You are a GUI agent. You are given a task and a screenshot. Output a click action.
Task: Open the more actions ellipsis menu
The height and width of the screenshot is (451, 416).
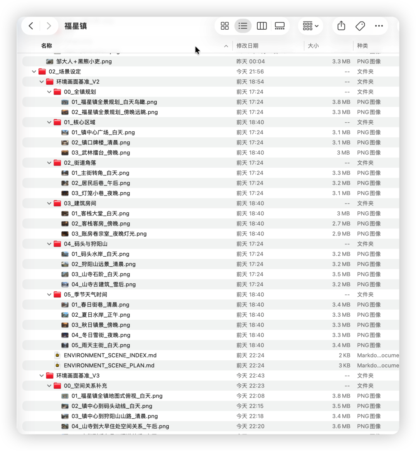pyautogui.click(x=379, y=26)
